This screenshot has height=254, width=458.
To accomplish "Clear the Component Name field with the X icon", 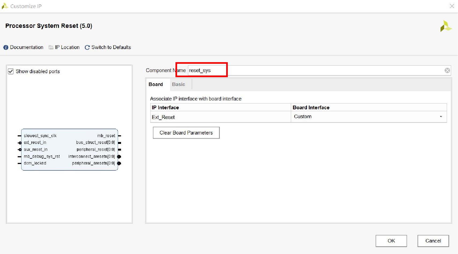I will (x=447, y=70).
